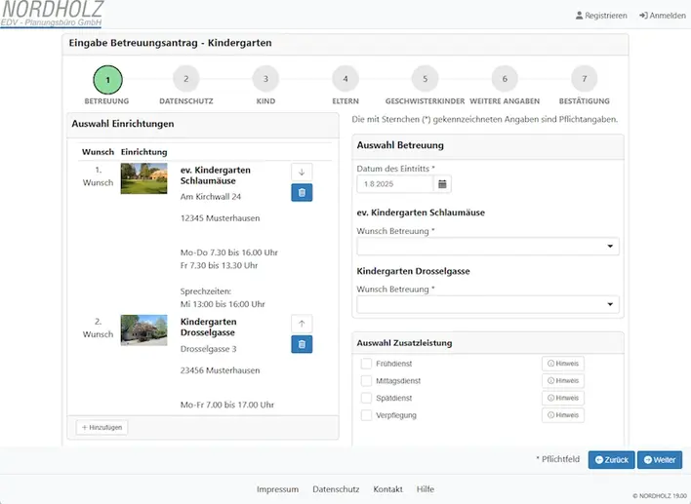The width and height of the screenshot is (691, 504).
Task: Tick the Spätdienst checkbox
Action: coord(367,399)
